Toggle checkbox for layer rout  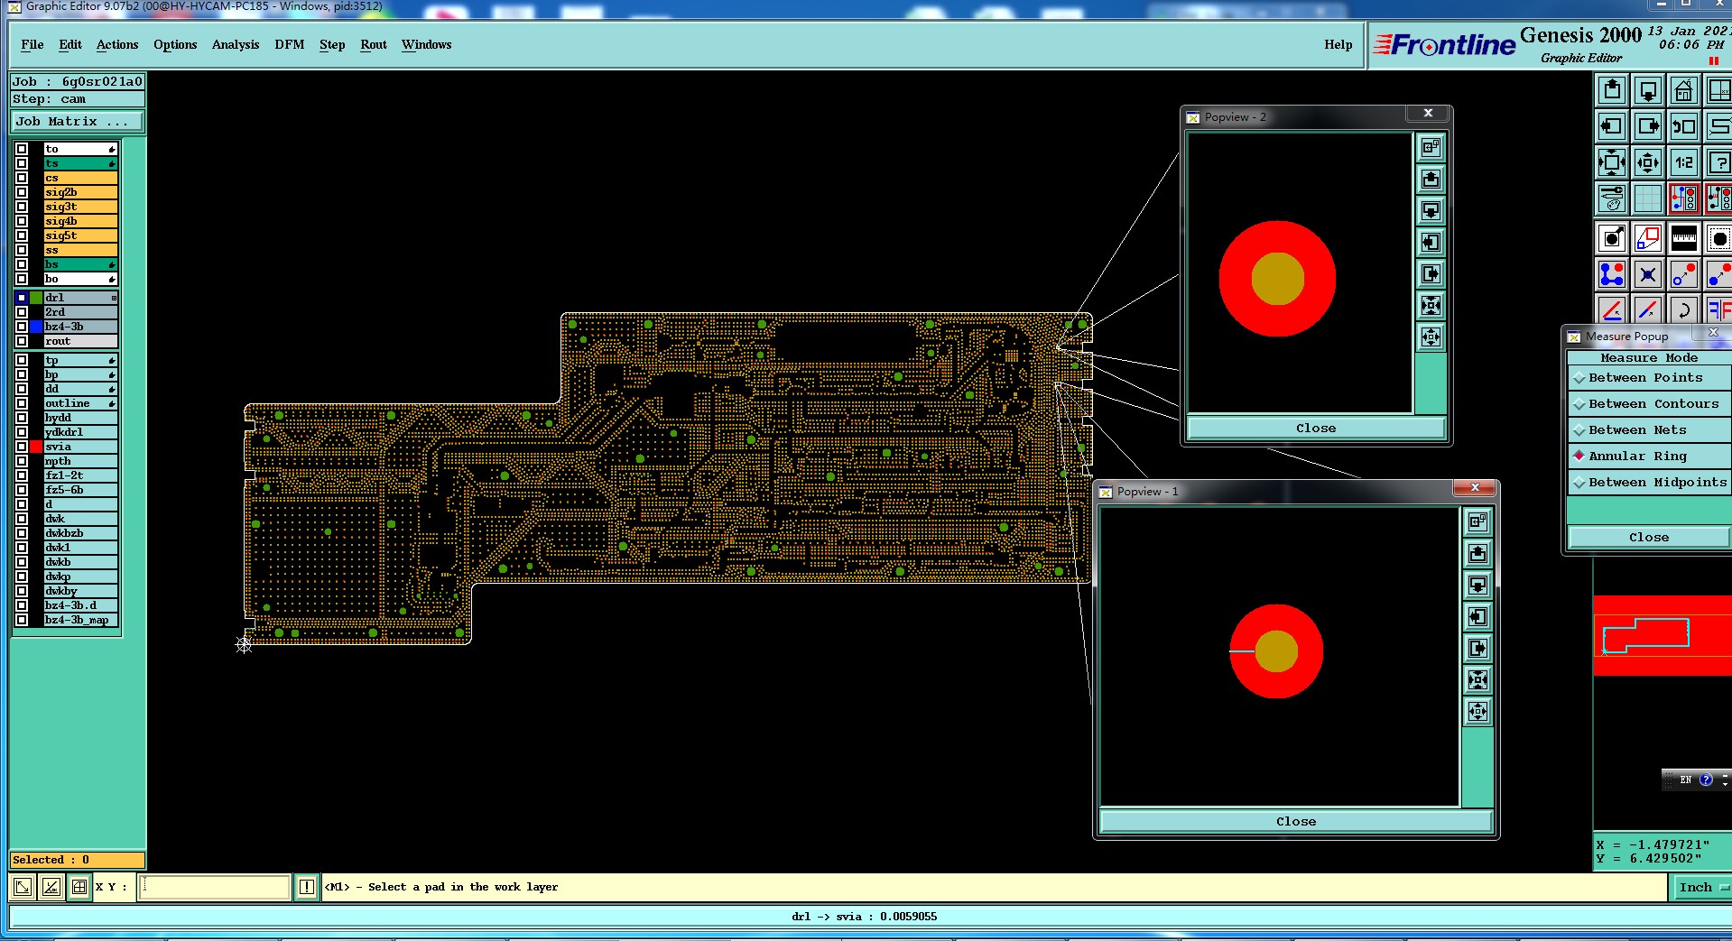click(x=22, y=341)
